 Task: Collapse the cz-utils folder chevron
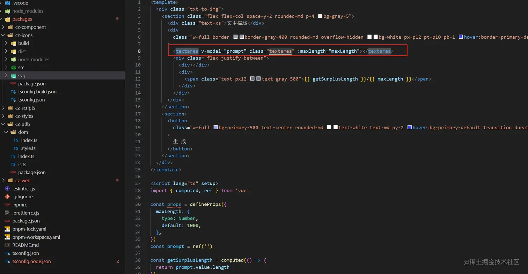click(x=3, y=124)
